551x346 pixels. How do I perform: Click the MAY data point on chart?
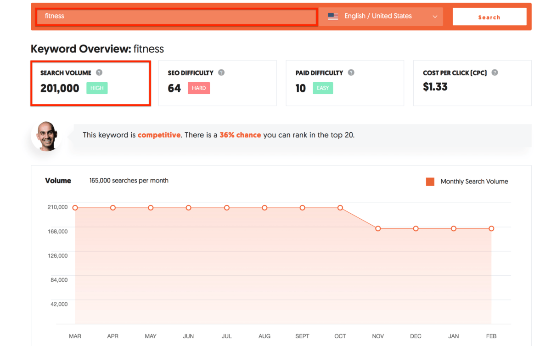(x=151, y=208)
